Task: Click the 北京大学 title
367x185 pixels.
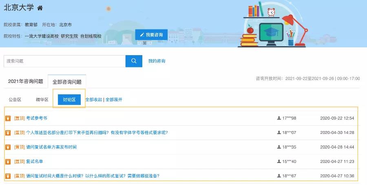Action: [x=19, y=7]
